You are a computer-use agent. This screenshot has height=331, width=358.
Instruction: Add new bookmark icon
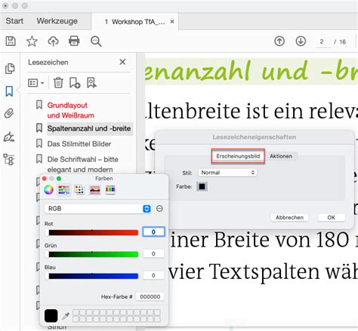click(x=75, y=83)
